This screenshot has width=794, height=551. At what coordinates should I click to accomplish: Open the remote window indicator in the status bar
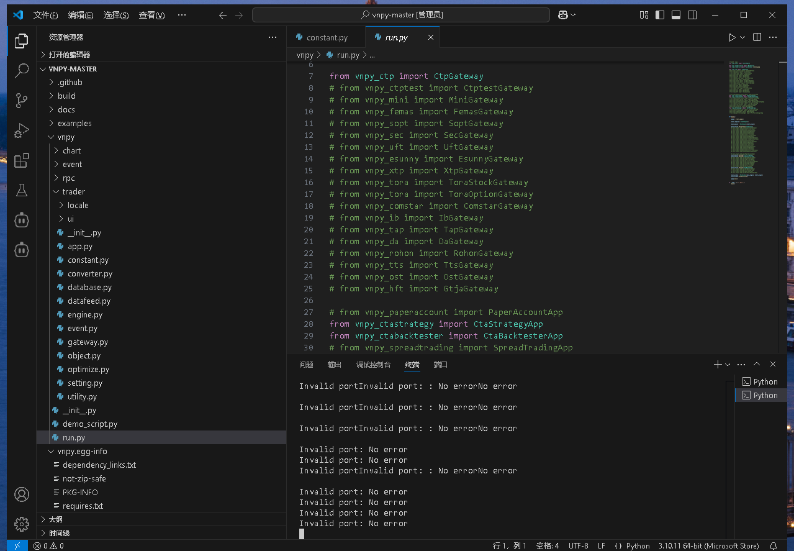[17, 546]
